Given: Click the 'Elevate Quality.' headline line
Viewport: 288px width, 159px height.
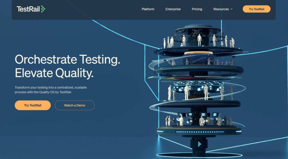Looking at the screenshot, I should pyautogui.click(x=54, y=73).
